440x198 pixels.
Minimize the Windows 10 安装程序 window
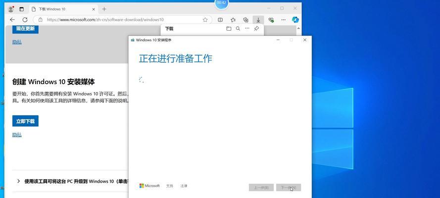click(278, 40)
